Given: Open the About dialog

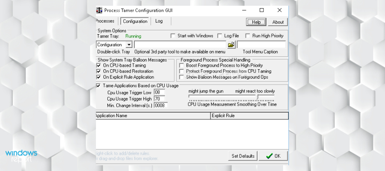Looking at the screenshot, I should (278, 22).
